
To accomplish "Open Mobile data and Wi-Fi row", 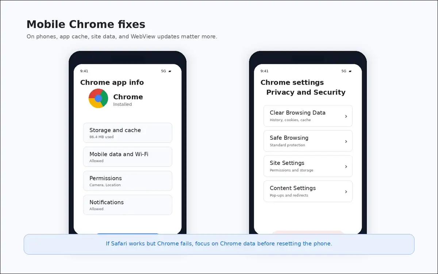I will pyautogui.click(x=128, y=157).
